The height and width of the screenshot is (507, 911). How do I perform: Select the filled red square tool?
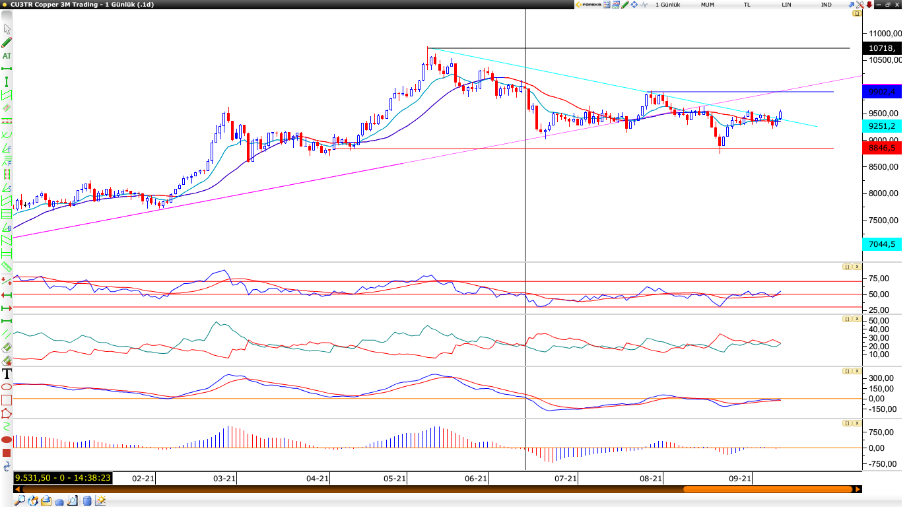click(x=7, y=453)
